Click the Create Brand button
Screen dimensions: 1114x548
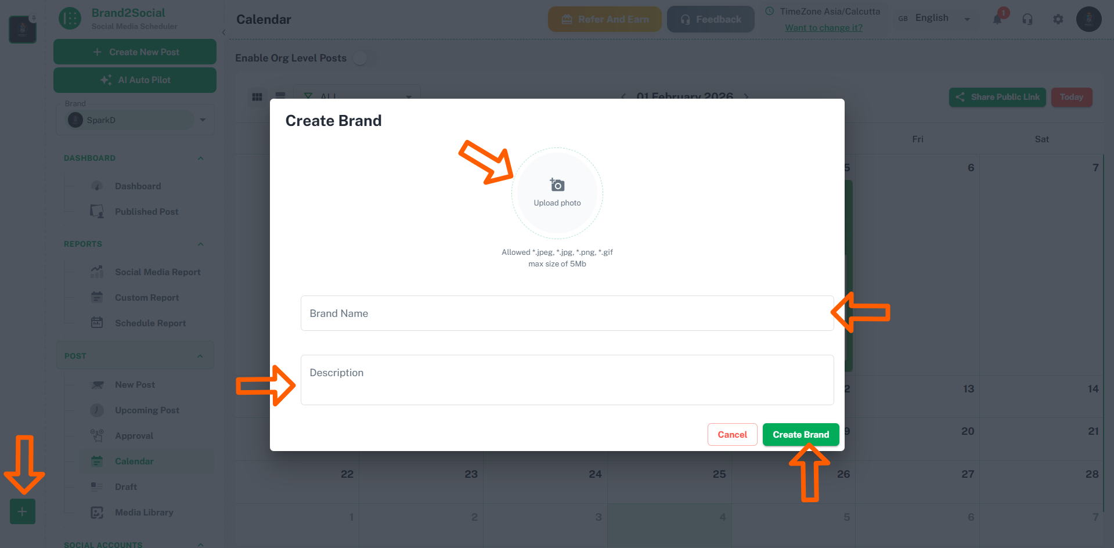(x=801, y=434)
